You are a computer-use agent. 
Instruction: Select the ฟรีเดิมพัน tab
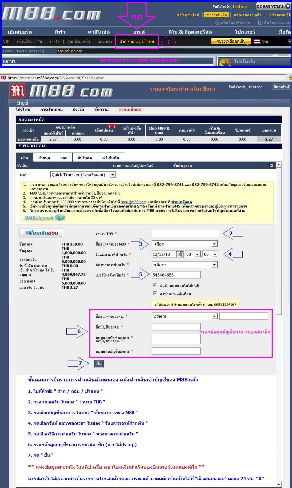tap(111, 158)
